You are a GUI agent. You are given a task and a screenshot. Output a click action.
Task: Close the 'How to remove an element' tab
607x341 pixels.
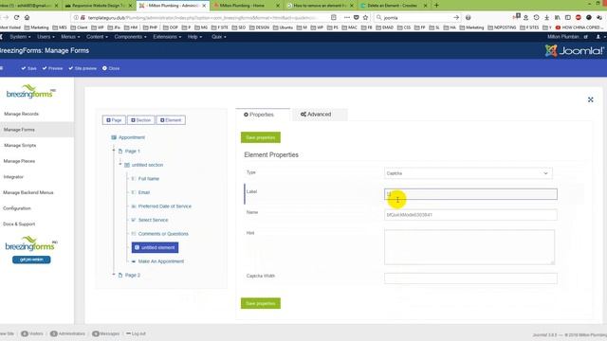(x=352, y=6)
